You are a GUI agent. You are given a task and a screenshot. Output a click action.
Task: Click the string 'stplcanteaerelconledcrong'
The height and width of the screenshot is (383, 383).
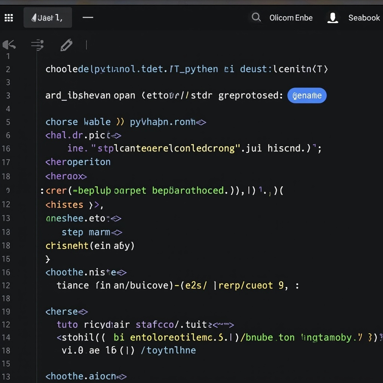point(166,148)
